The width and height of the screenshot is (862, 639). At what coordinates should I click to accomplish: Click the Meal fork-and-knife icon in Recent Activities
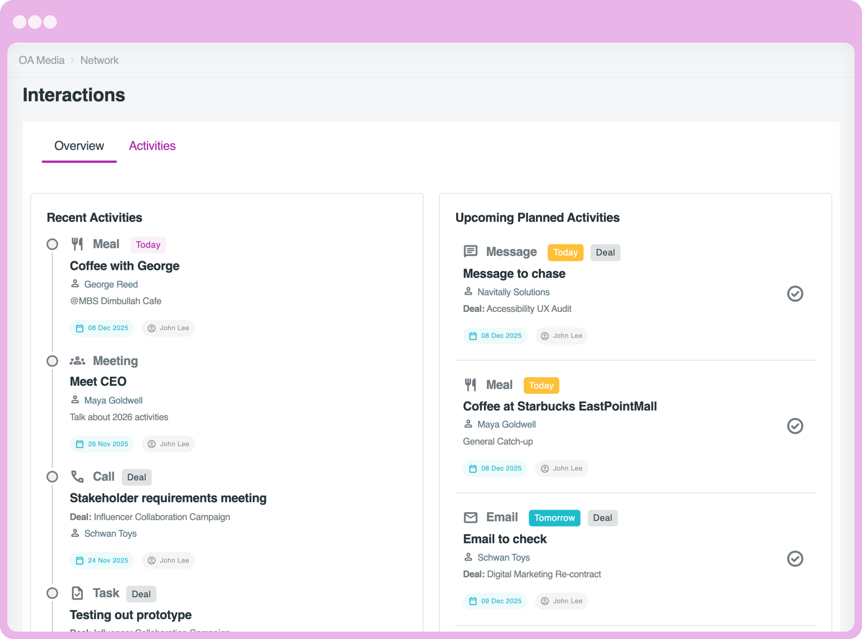(77, 244)
